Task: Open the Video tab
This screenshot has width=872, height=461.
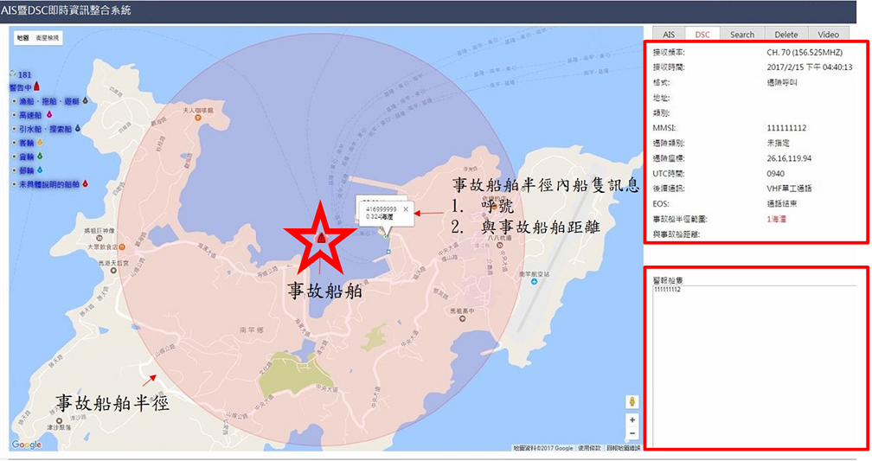Action: [x=828, y=34]
